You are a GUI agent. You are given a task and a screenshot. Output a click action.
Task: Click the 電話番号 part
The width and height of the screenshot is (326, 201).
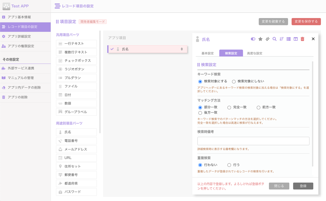coord(76,141)
